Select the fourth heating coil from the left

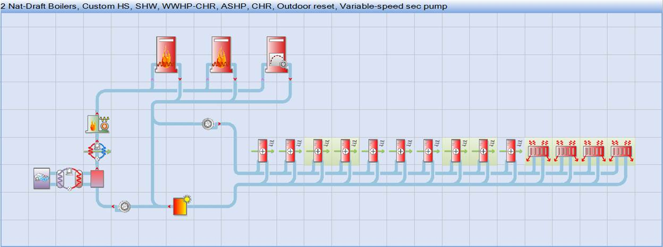point(346,151)
